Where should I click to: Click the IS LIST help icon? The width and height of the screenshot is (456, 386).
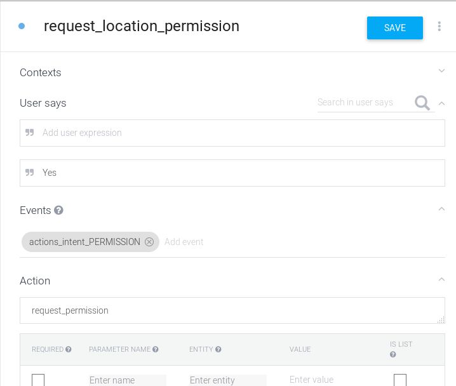(393, 355)
